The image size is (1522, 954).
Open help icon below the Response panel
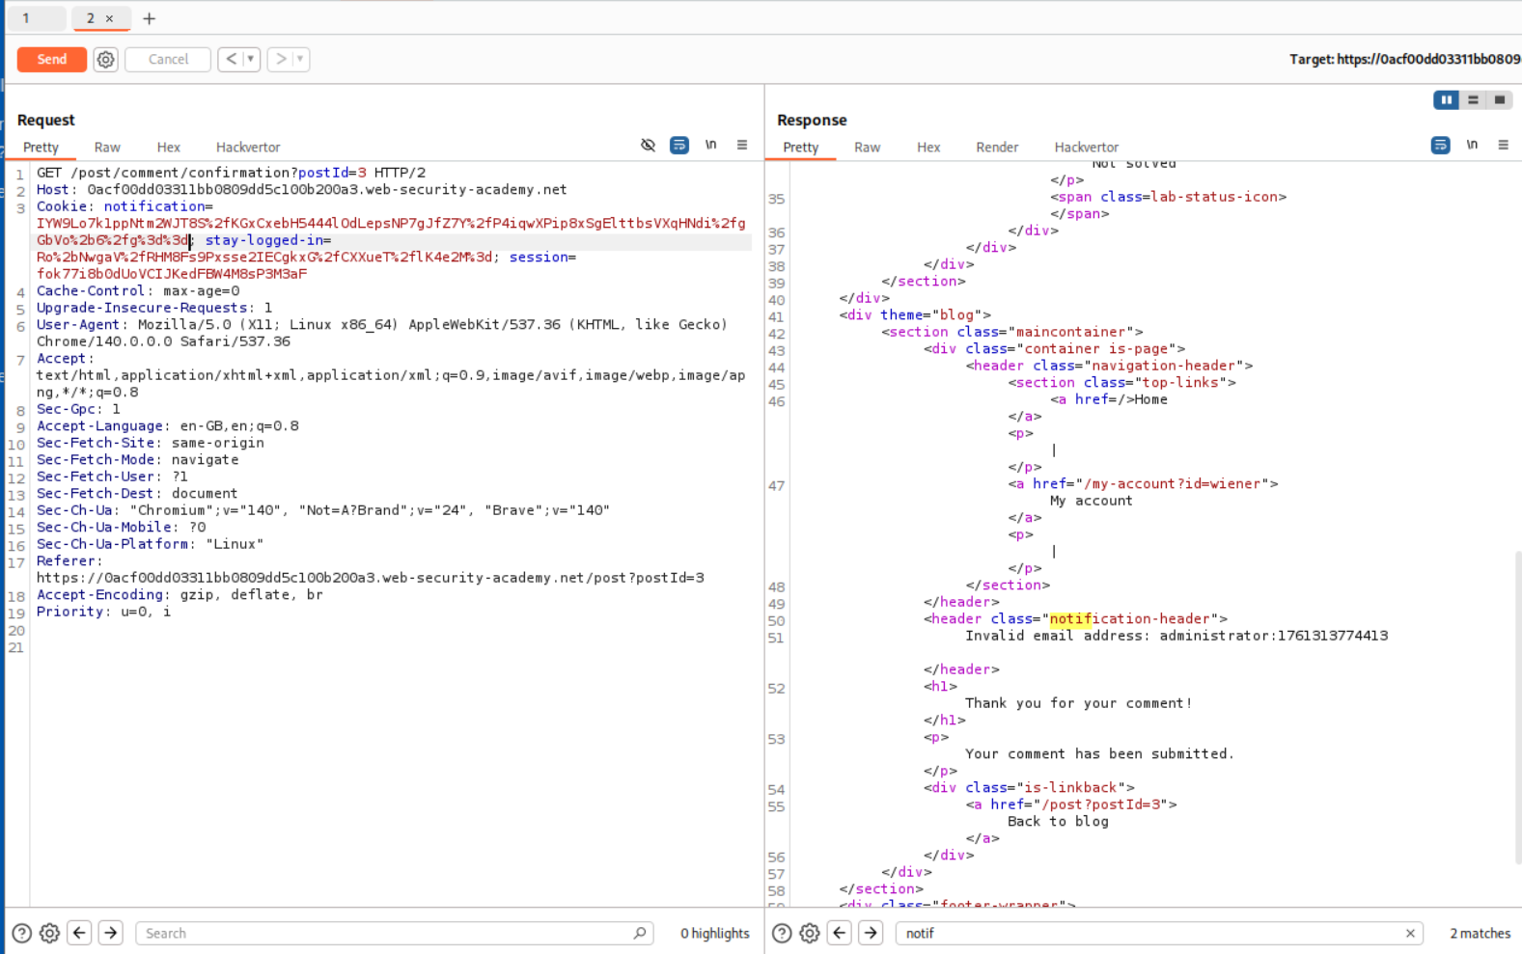point(782,933)
